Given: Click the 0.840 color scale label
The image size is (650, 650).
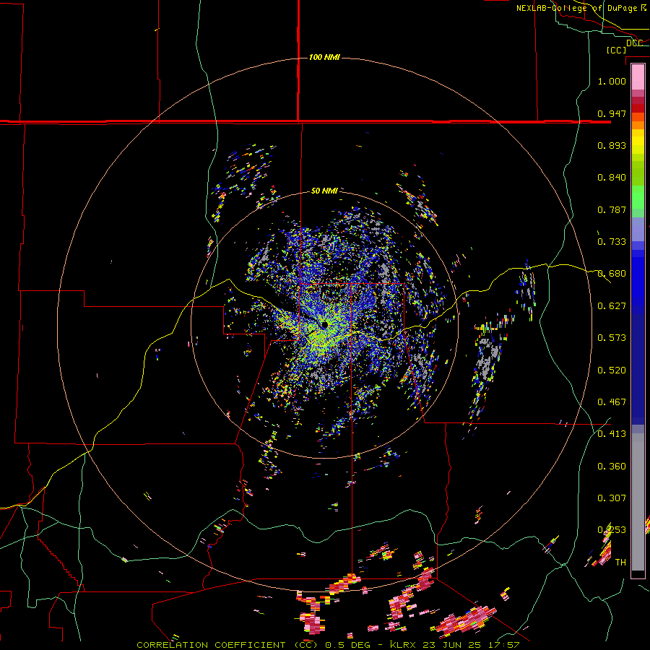Looking at the screenshot, I should [x=612, y=178].
